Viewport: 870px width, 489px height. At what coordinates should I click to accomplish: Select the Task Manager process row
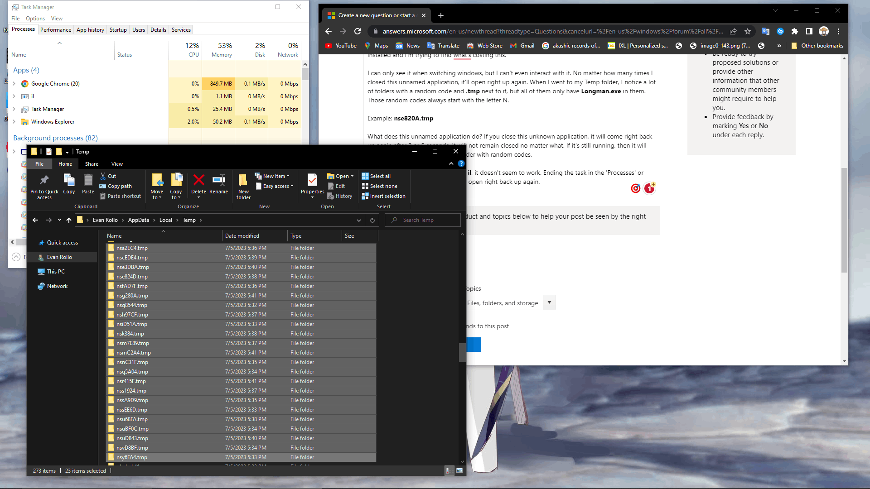point(155,109)
